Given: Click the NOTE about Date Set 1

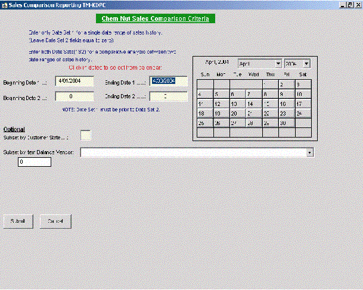Looking at the screenshot, I should (x=111, y=110).
